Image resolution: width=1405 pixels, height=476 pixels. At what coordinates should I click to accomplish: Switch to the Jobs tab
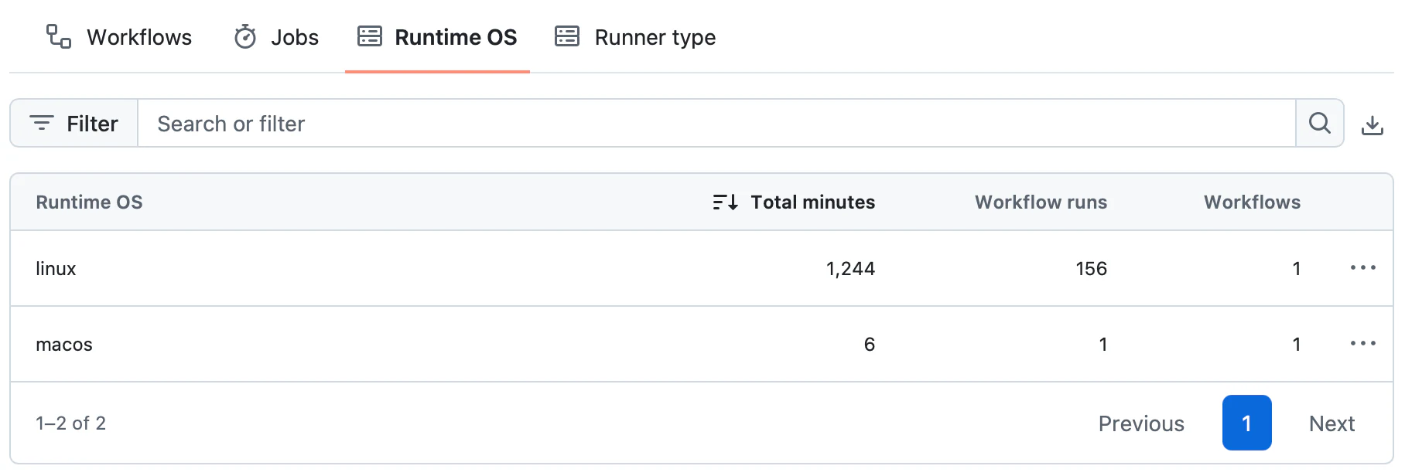pos(276,37)
